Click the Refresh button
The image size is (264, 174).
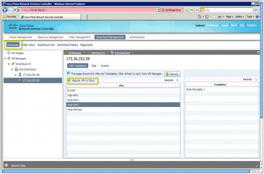pyautogui.click(x=172, y=74)
